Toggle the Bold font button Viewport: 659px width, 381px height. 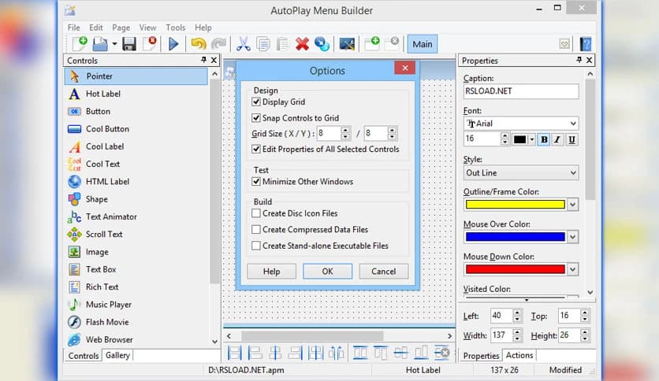(x=544, y=140)
